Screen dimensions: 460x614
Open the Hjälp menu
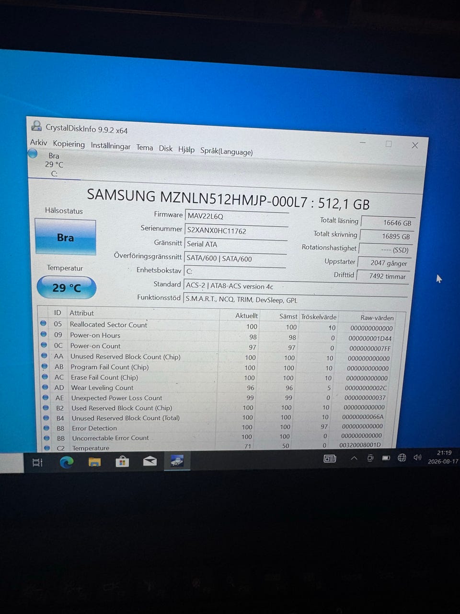[x=186, y=149]
